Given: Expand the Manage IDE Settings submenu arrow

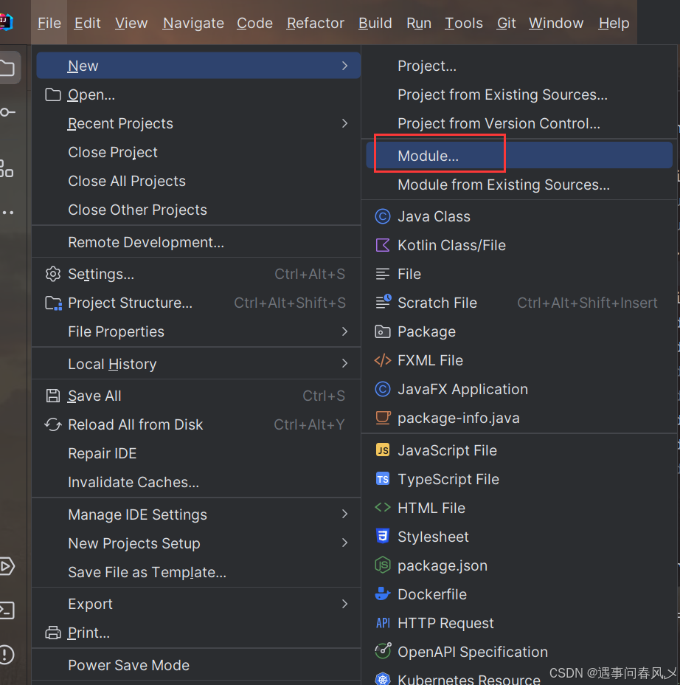Looking at the screenshot, I should coord(345,514).
